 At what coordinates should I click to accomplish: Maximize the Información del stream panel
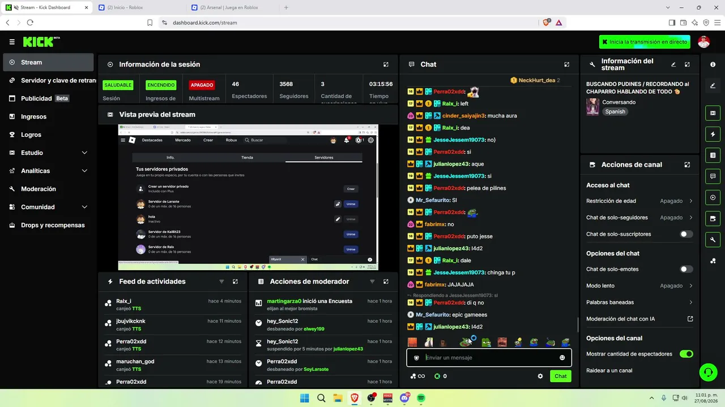[687, 64]
